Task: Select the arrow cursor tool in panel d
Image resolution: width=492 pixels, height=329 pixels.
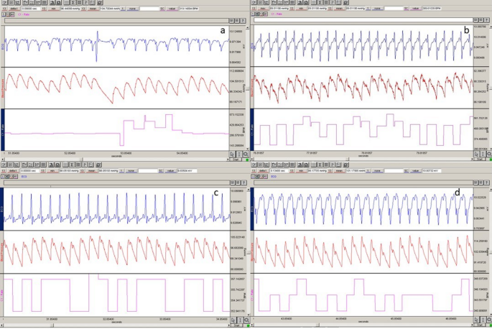Action: 476,320
